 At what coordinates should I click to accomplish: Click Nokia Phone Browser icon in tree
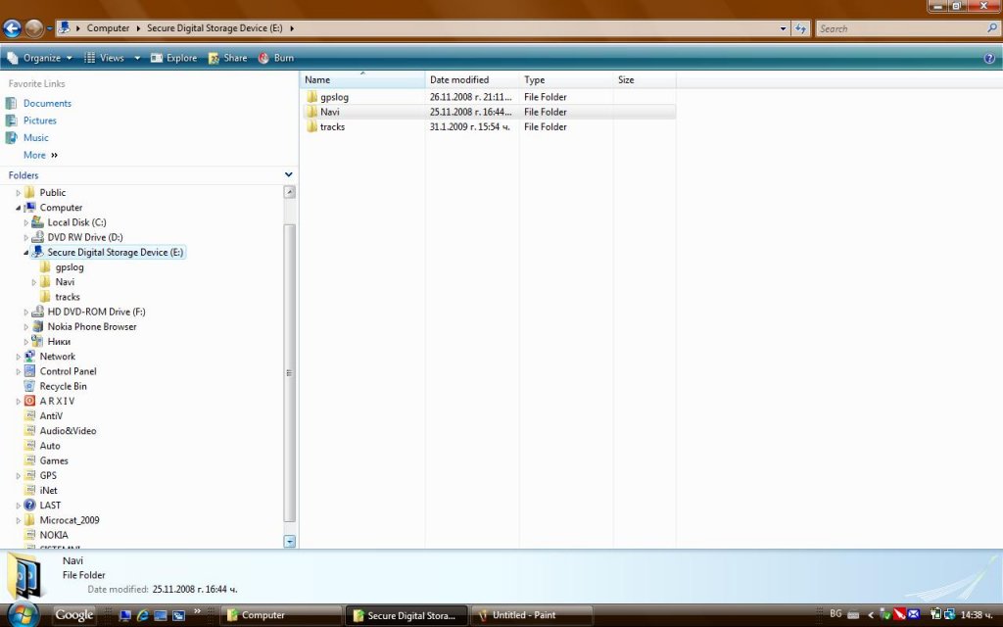click(x=38, y=326)
